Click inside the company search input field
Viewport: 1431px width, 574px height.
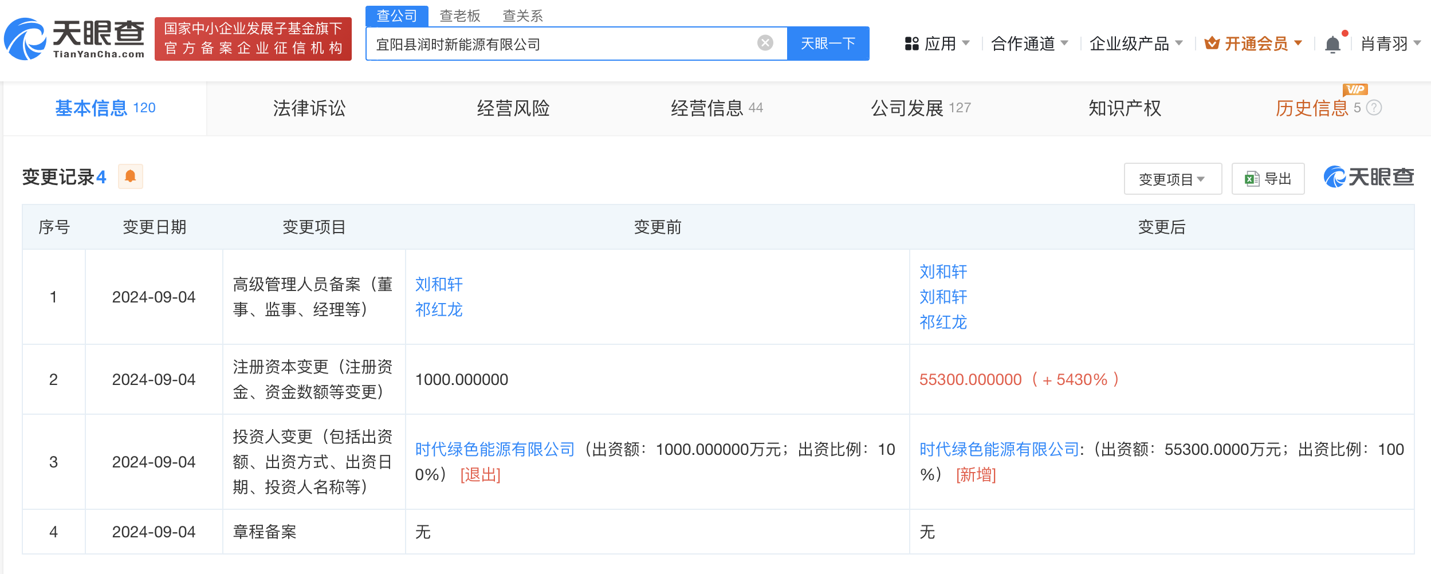pos(573,43)
